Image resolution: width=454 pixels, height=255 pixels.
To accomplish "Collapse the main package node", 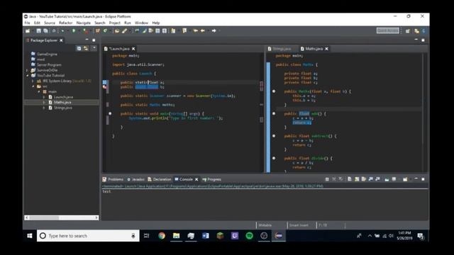I will (x=38, y=91).
